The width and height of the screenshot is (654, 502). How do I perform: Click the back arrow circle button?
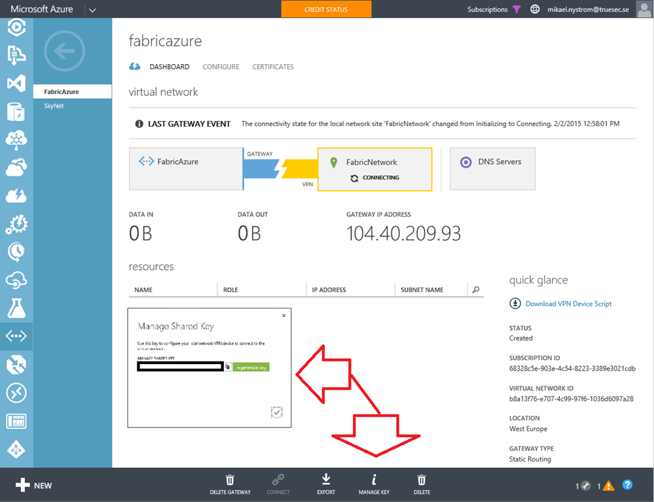[64, 51]
